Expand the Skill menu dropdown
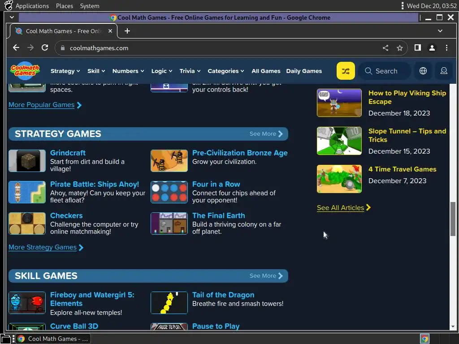 [96, 71]
